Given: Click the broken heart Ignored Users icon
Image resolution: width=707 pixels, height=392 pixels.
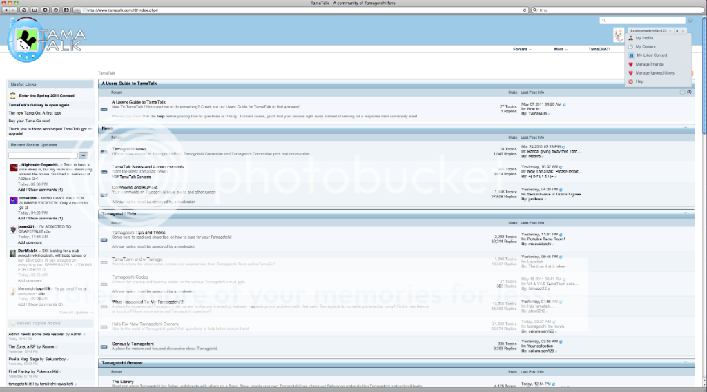Looking at the screenshot, I should click(x=631, y=73).
